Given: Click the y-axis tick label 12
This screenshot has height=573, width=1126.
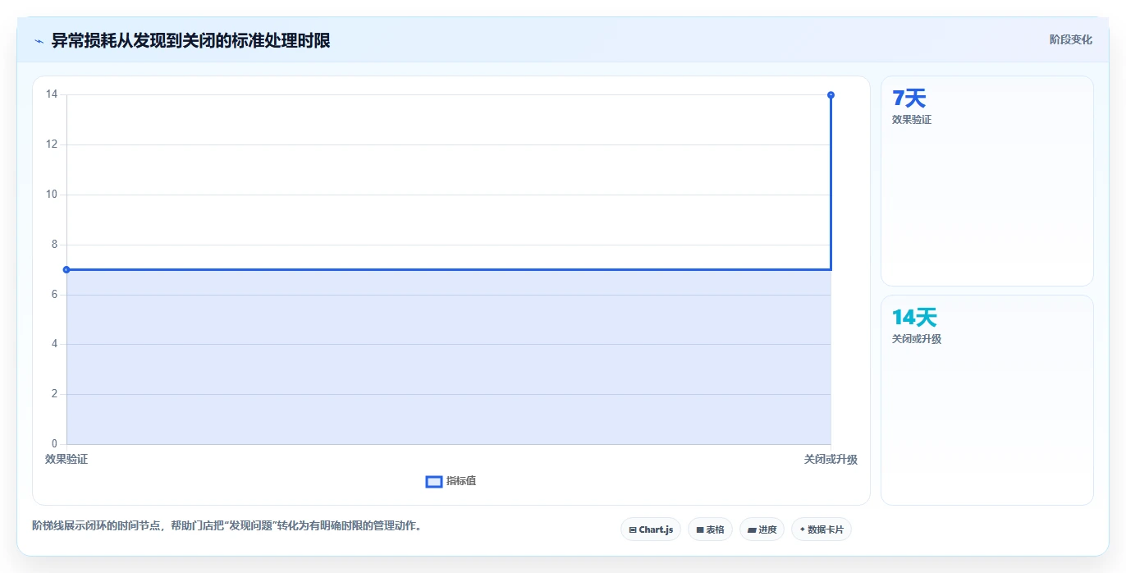Looking at the screenshot, I should click(x=52, y=144).
